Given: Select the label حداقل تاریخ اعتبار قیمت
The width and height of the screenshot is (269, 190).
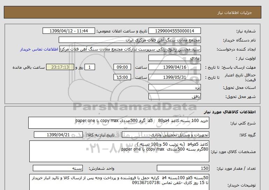Looking at the screenshot, I should coord(240,77).
